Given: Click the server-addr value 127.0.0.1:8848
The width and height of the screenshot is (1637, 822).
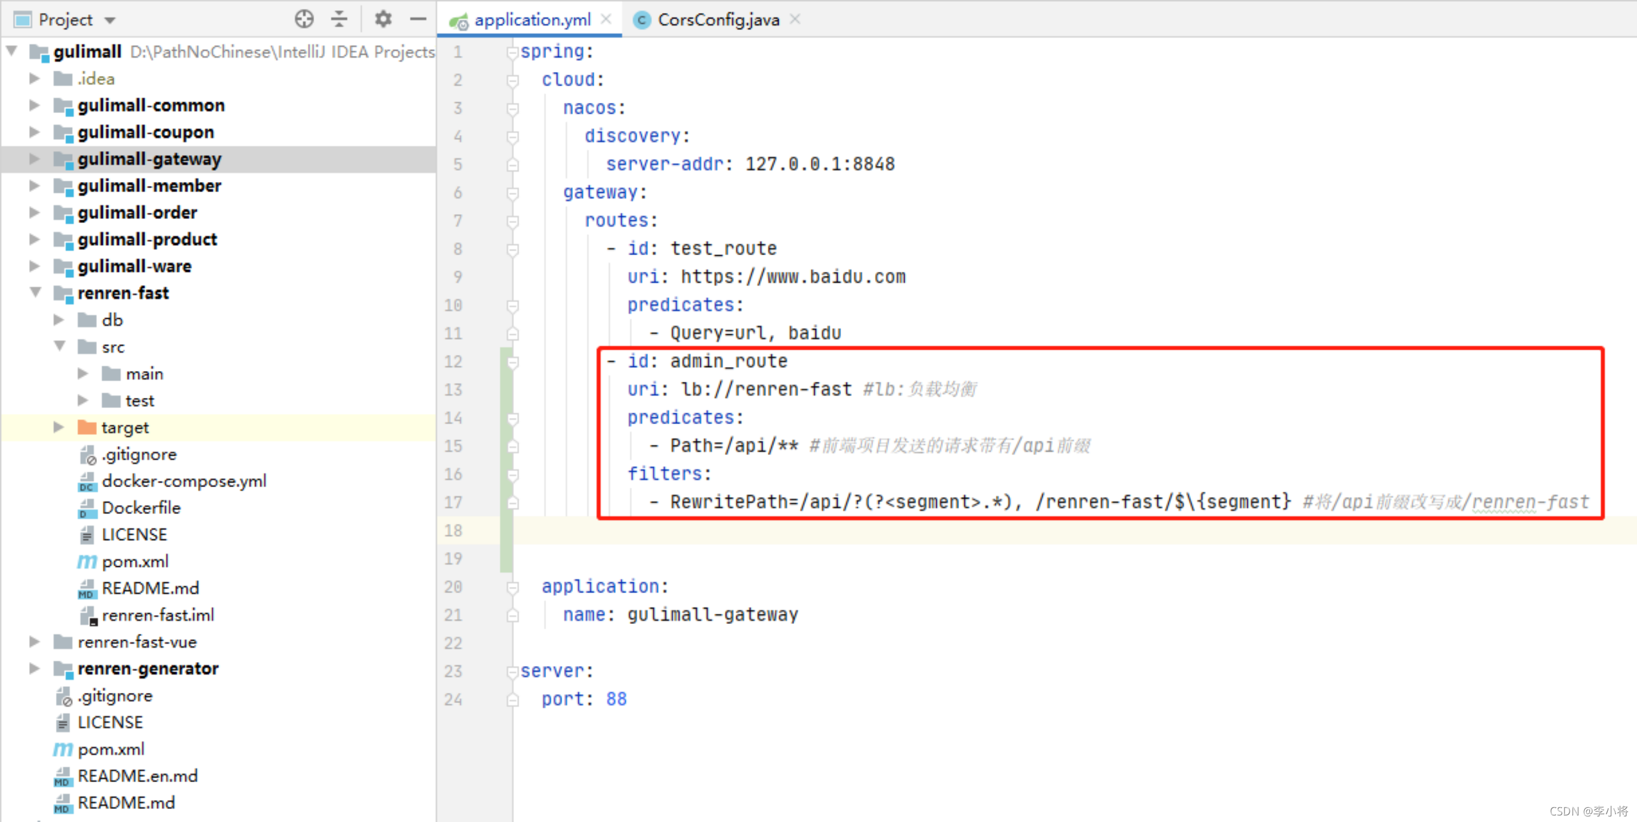Looking at the screenshot, I should pyautogui.click(x=820, y=164).
